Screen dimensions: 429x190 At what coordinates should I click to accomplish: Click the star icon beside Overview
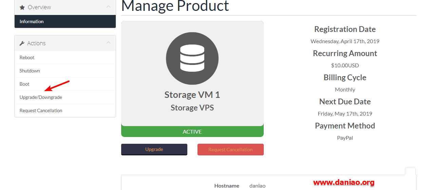click(22, 7)
